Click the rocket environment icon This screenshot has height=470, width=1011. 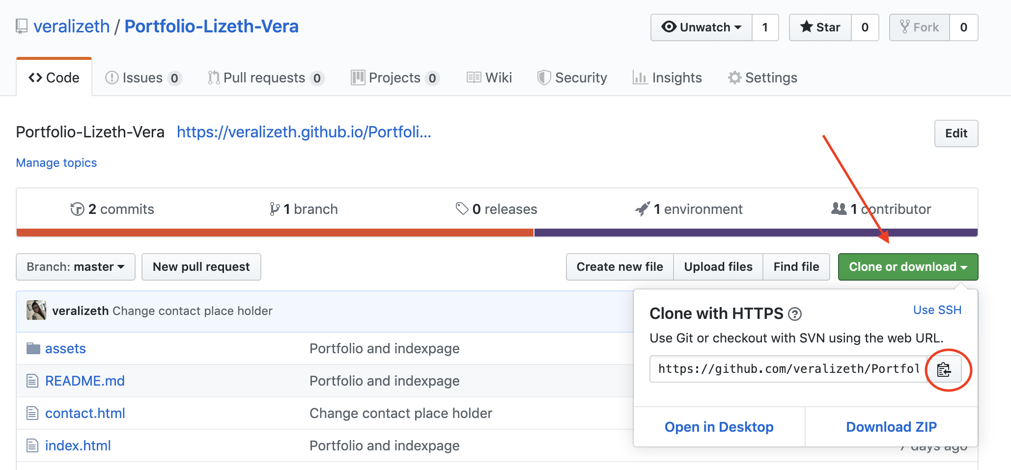[x=642, y=209]
